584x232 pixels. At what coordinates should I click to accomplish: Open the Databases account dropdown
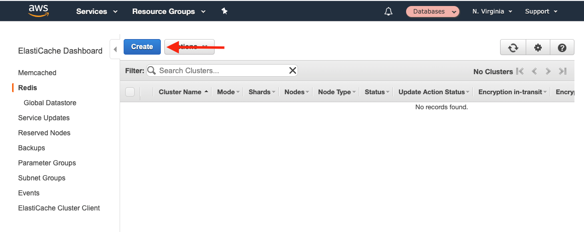[432, 12]
